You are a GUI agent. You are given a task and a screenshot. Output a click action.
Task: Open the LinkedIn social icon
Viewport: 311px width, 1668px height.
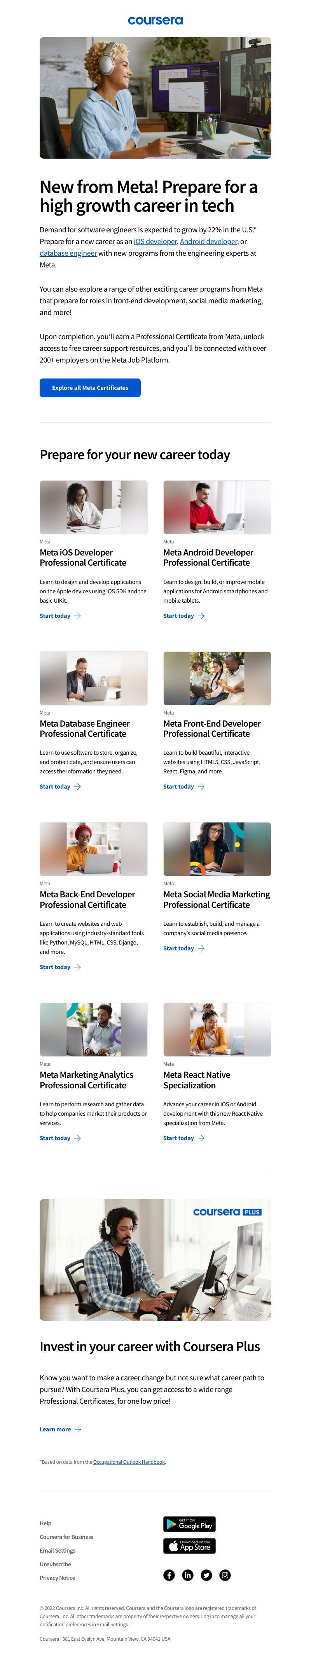coord(188,1575)
